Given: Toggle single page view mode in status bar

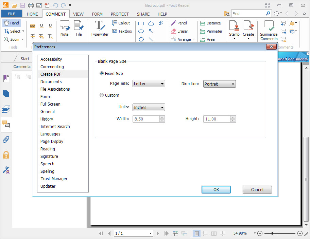Looking at the screenshot, I should (196, 233).
